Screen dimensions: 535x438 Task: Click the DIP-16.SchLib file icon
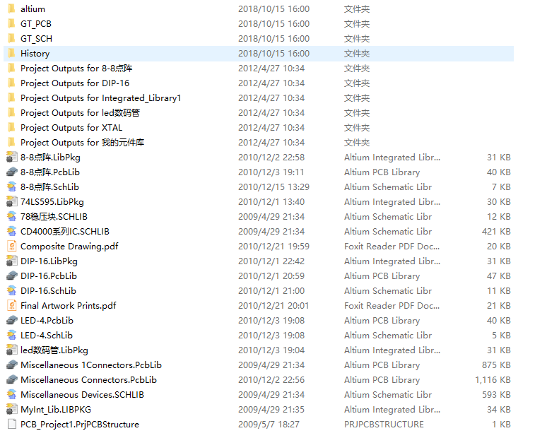point(11,291)
